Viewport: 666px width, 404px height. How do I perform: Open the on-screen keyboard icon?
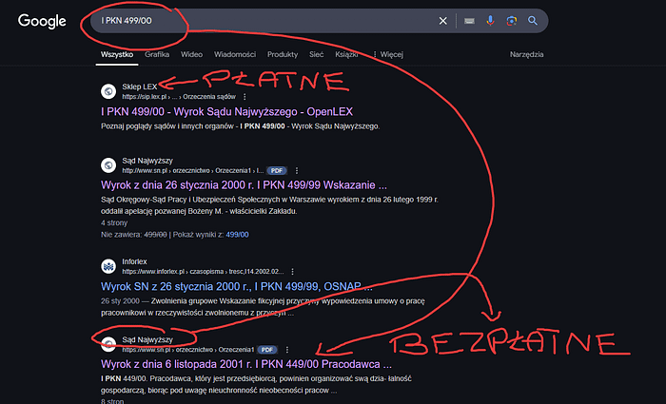pyautogui.click(x=469, y=21)
